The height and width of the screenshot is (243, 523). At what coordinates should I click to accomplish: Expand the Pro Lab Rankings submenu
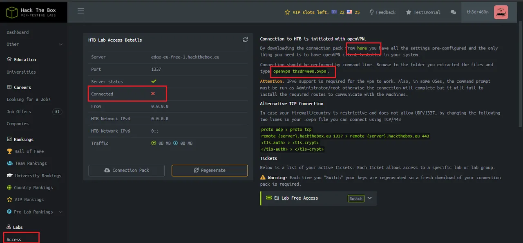(x=60, y=212)
